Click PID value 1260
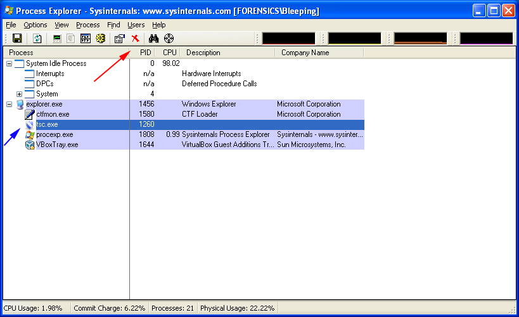This screenshot has width=519, height=317. [x=146, y=124]
